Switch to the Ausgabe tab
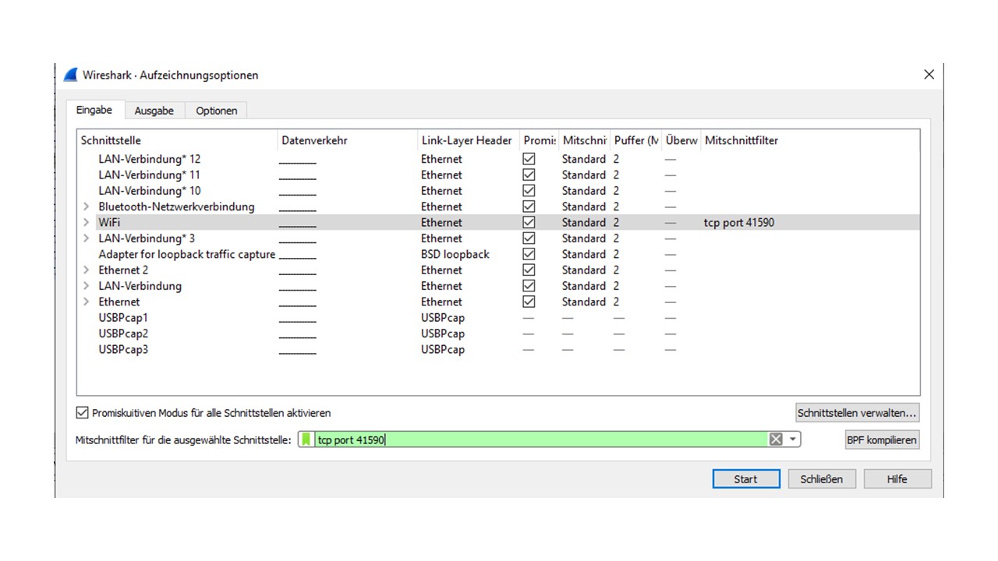998x561 pixels. coord(154,111)
